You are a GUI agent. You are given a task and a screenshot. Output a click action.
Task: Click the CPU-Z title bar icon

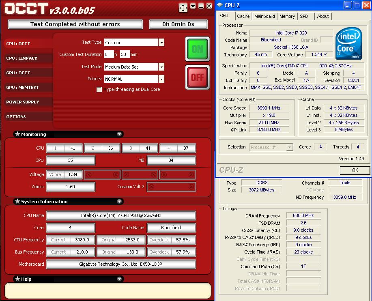coord(220,5)
